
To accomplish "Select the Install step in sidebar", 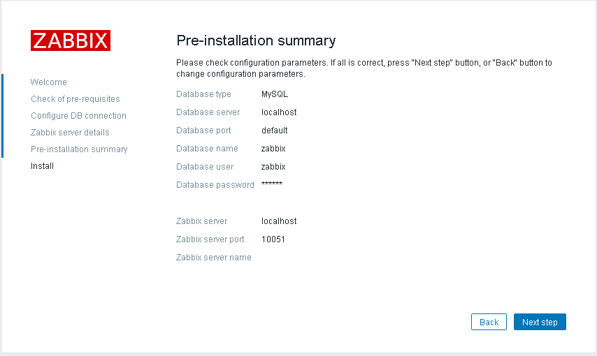I will 42,166.
